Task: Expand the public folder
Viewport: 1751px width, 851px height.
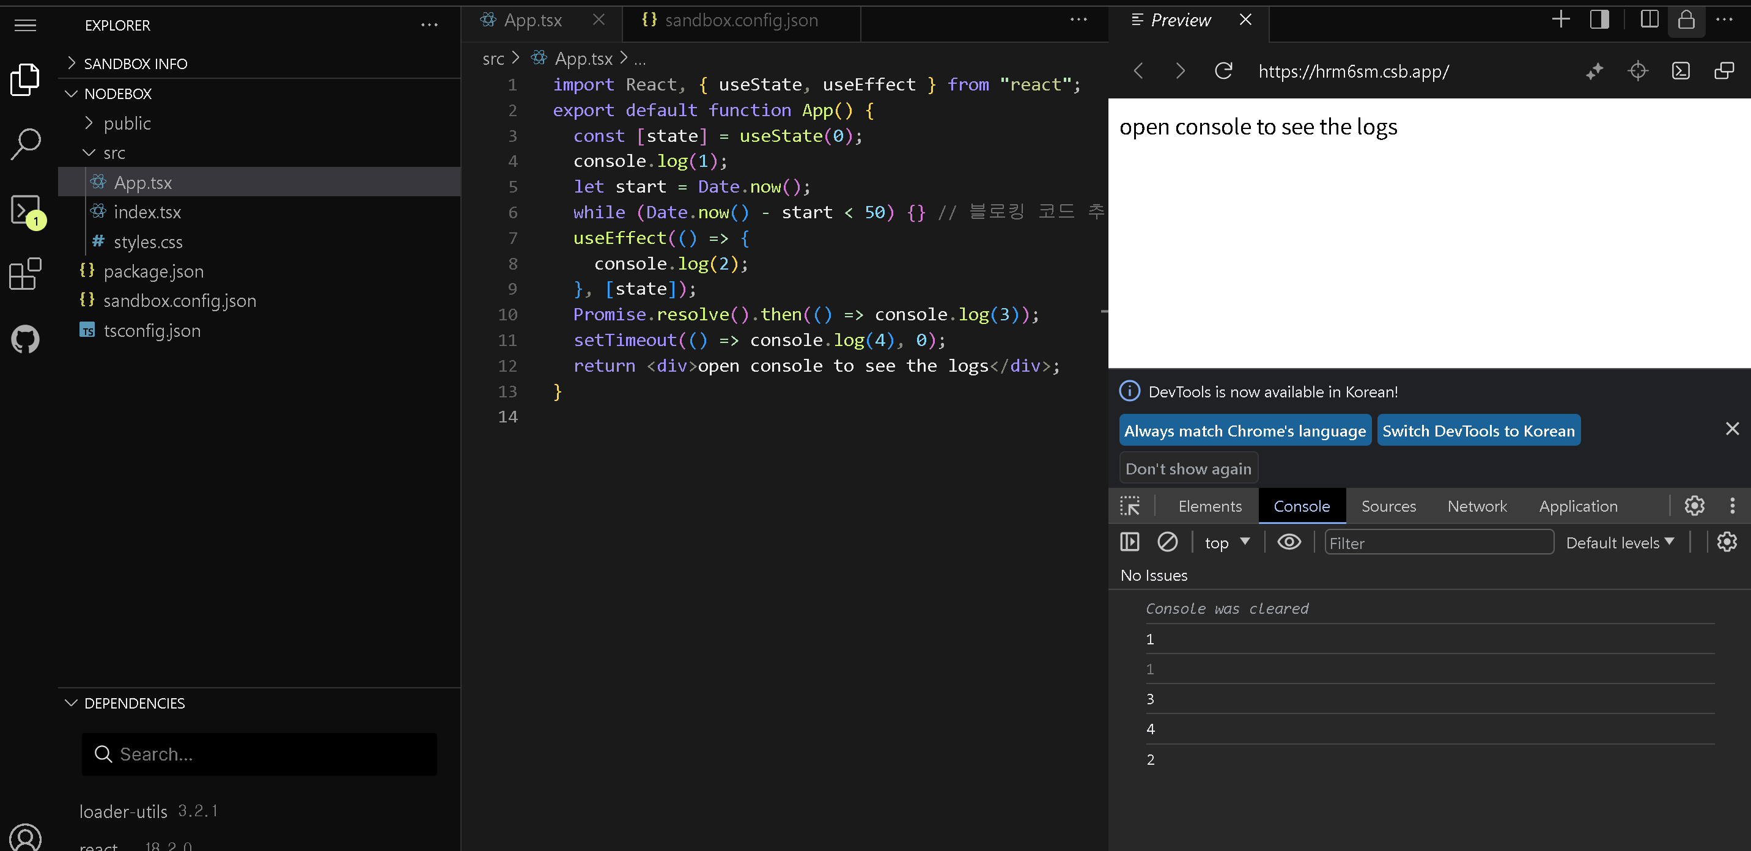Action: (x=127, y=123)
